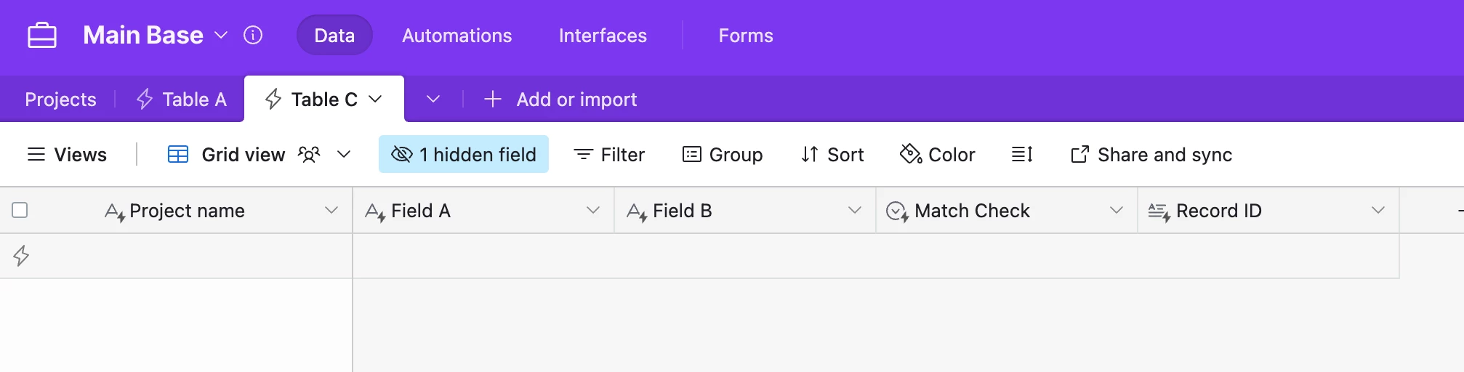Show the 1 hidden field panel
This screenshot has width=1464, height=372.
coord(464,154)
